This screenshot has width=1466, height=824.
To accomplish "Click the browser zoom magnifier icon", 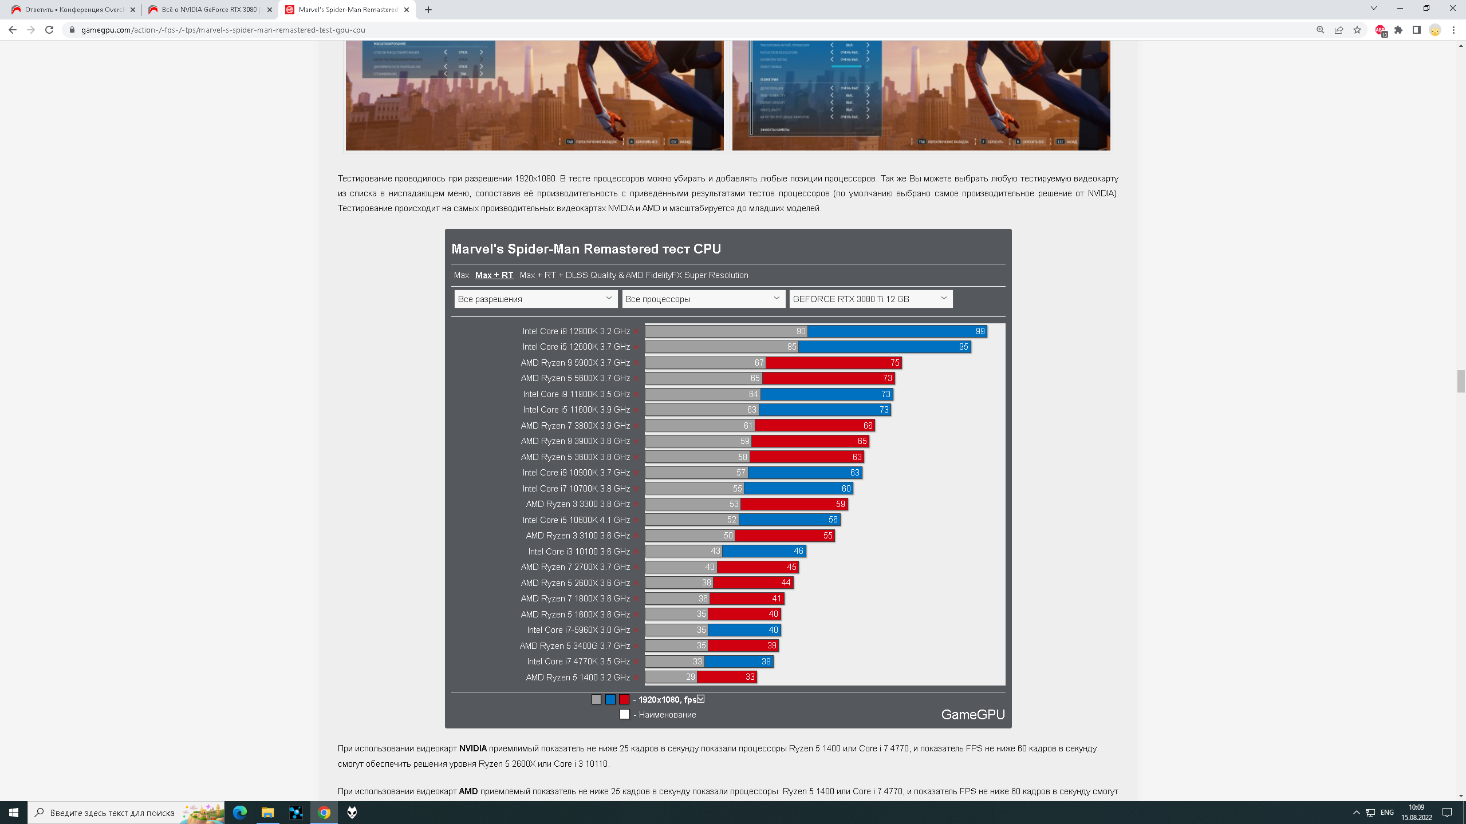I will coord(1321,30).
